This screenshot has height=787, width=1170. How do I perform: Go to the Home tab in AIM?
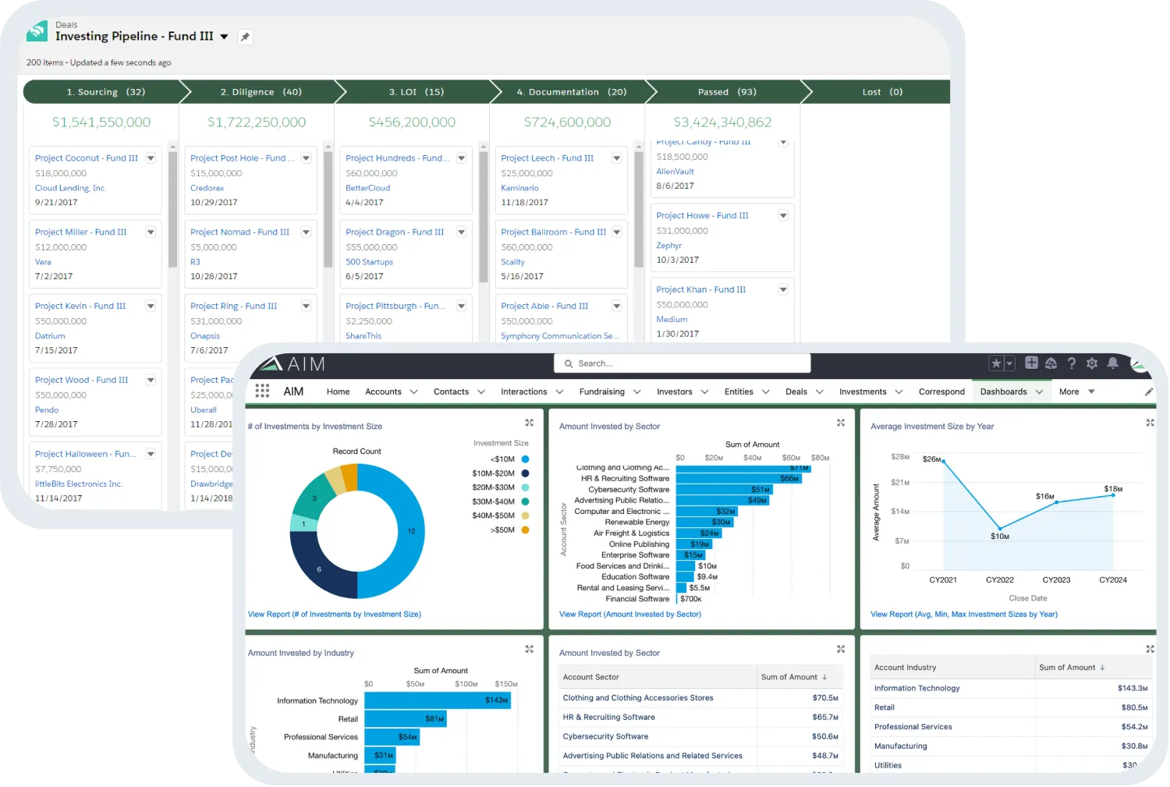(x=338, y=392)
